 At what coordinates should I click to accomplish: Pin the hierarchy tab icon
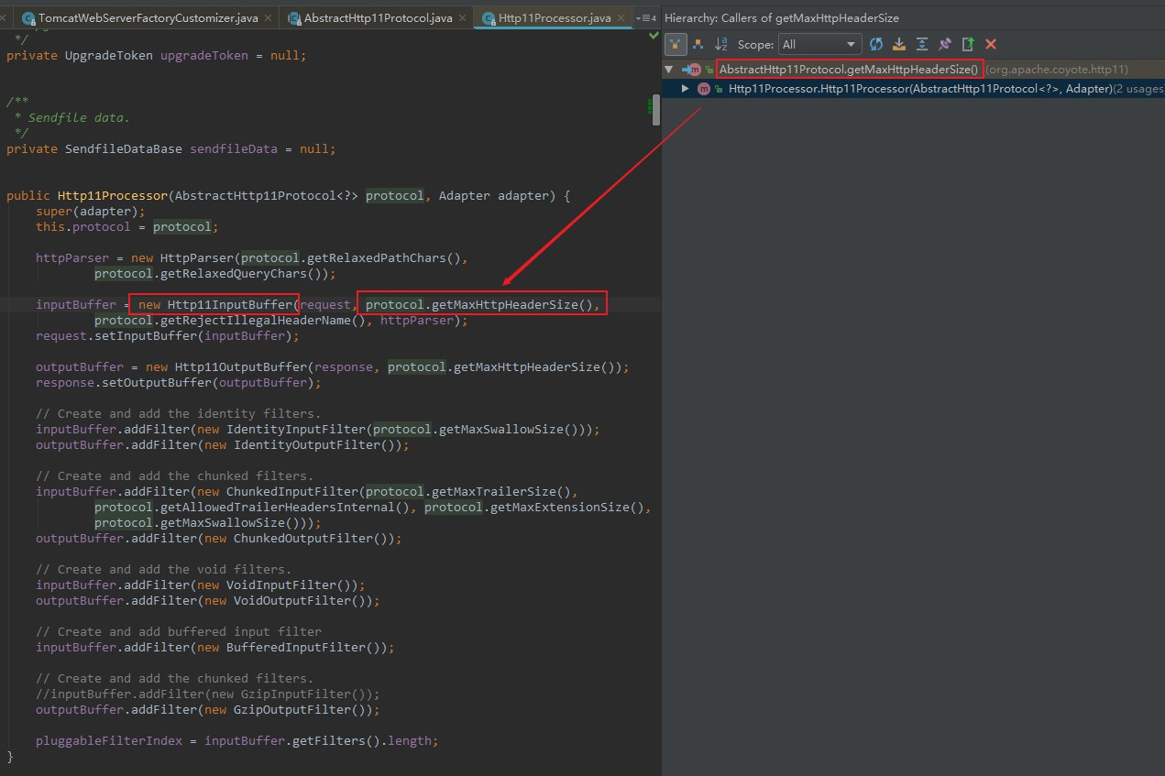[x=945, y=44]
